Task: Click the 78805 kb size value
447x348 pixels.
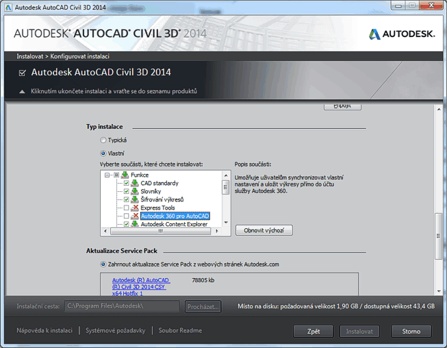Action: pos(203,280)
